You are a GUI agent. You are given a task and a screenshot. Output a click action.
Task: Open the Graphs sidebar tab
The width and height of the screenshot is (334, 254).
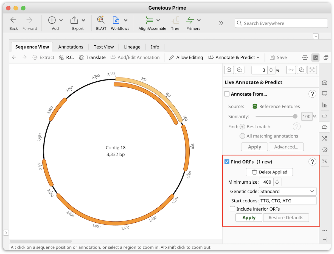tap(325, 105)
